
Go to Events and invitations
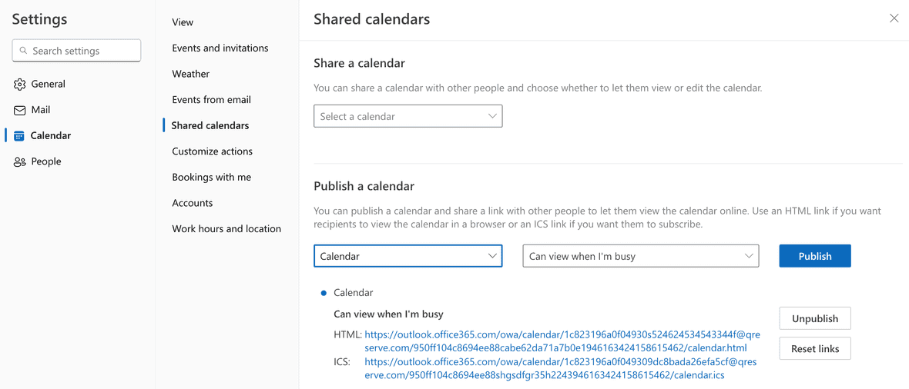point(220,48)
